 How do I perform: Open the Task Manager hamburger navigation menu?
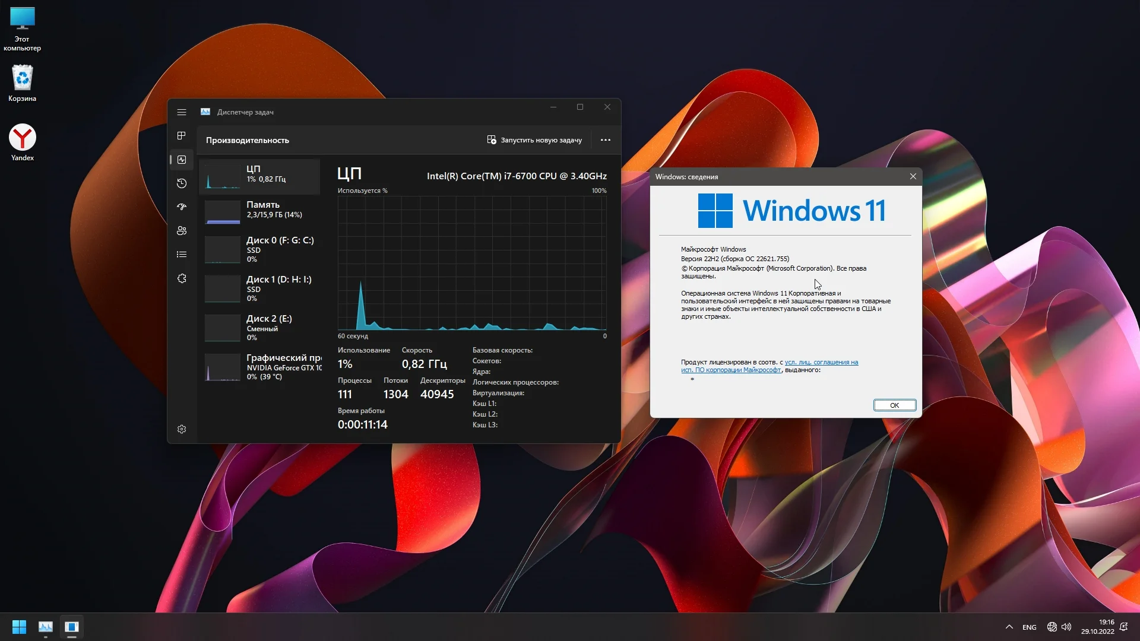point(182,112)
